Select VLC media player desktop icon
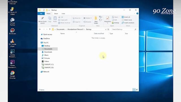This screenshot has width=181, height=102. pos(12,43)
